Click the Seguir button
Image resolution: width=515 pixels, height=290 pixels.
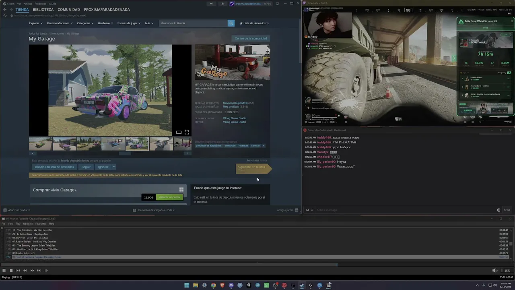pyautogui.click(x=86, y=167)
